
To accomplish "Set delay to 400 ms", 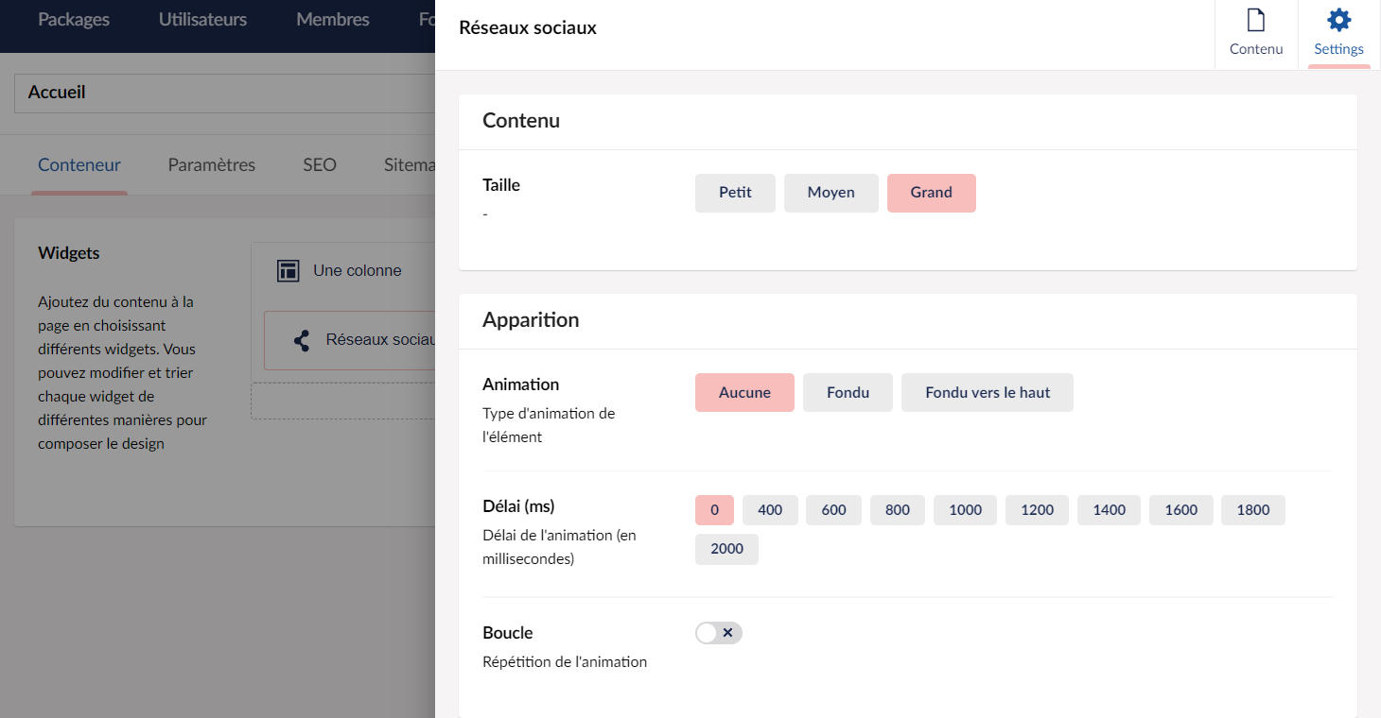I will [x=770, y=510].
